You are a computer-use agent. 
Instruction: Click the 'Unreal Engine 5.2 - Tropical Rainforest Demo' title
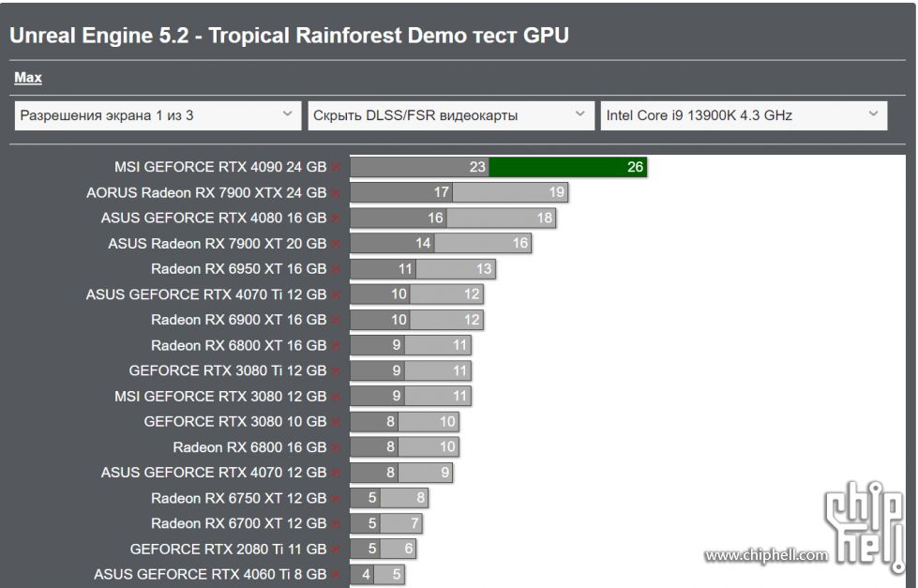click(289, 35)
